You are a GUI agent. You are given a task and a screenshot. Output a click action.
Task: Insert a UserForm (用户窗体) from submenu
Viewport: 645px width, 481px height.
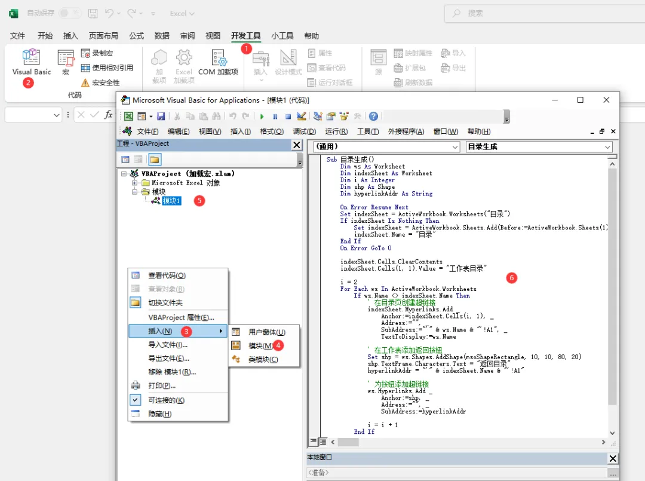pyautogui.click(x=264, y=332)
